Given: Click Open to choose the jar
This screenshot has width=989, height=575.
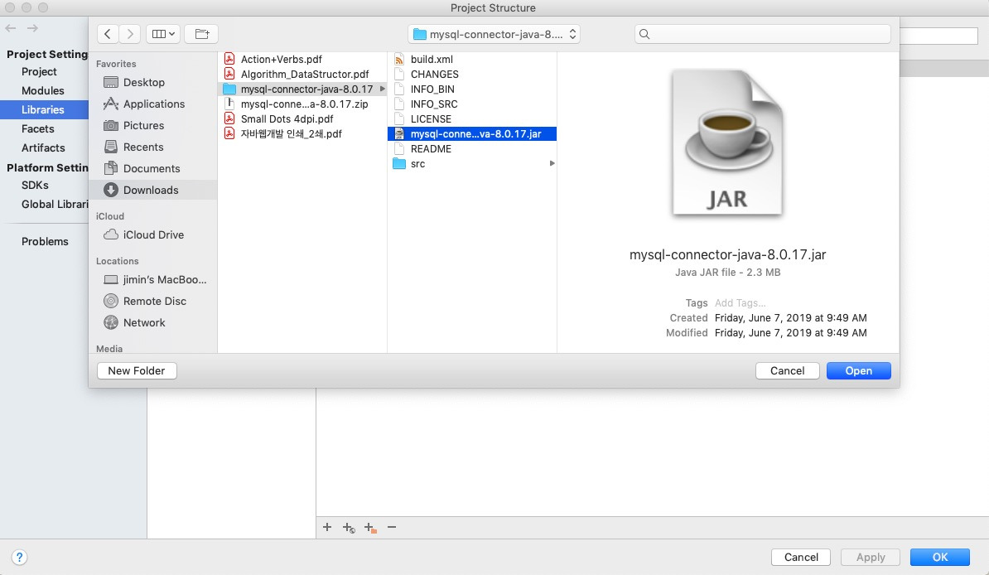Looking at the screenshot, I should point(858,371).
